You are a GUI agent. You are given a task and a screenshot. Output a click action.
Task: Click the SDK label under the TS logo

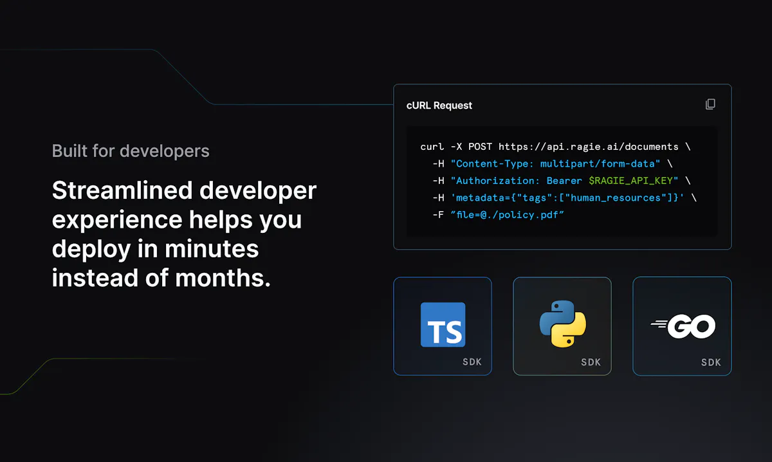(x=472, y=362)
